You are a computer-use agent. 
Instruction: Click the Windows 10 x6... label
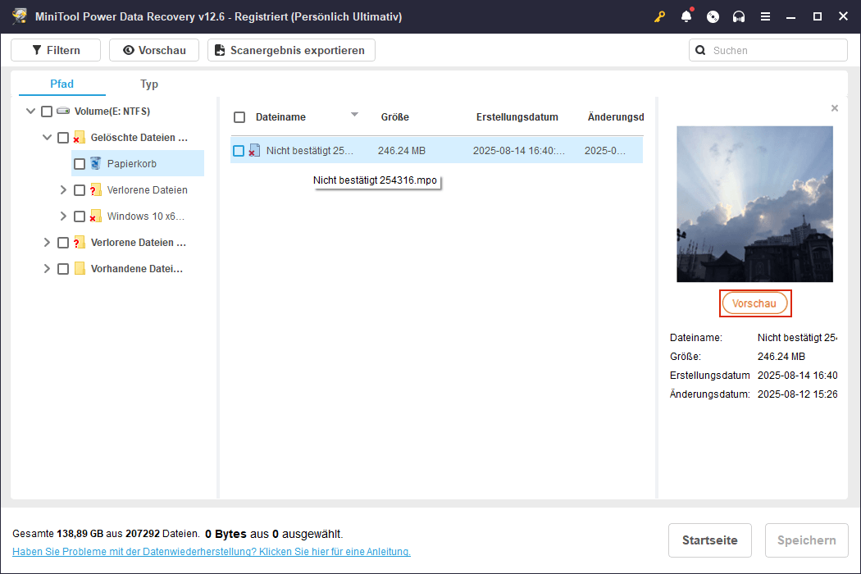tap(145, 216)
